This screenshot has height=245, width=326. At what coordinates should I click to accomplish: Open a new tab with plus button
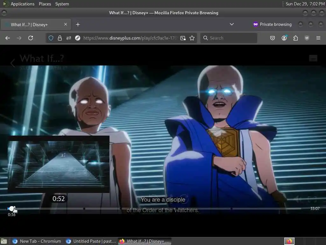click(x=78, y=24)
